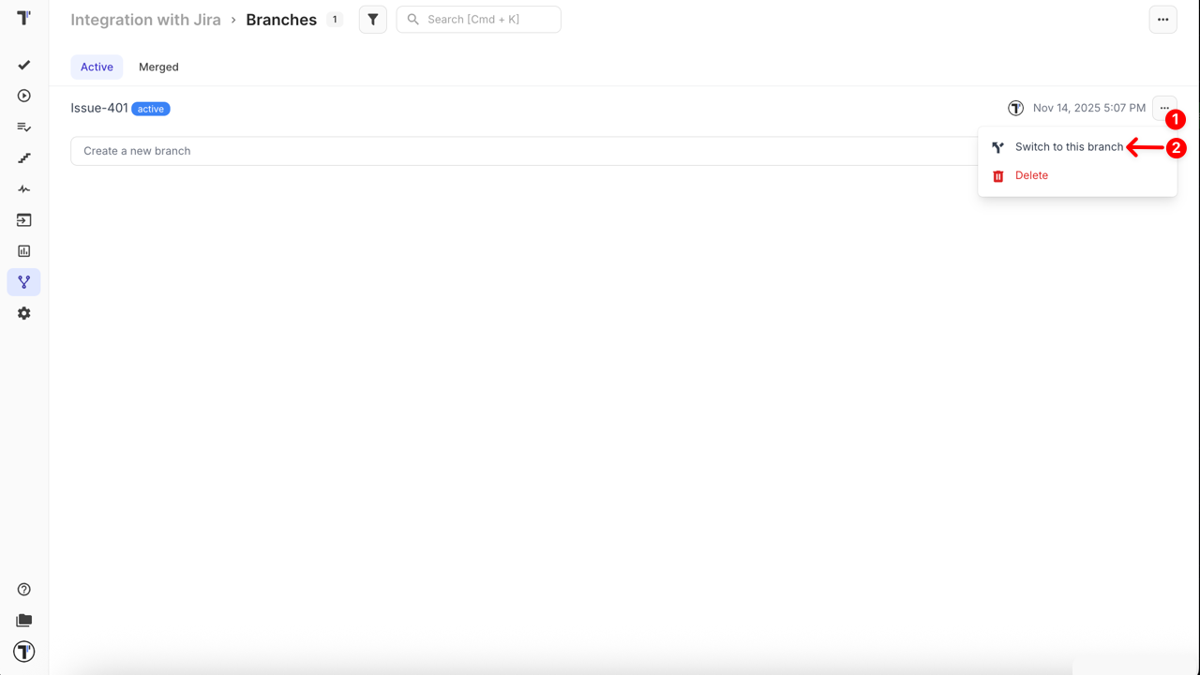1200x675 pixels.
Task: Select Delete from the branch menu
Action: 1031,175
